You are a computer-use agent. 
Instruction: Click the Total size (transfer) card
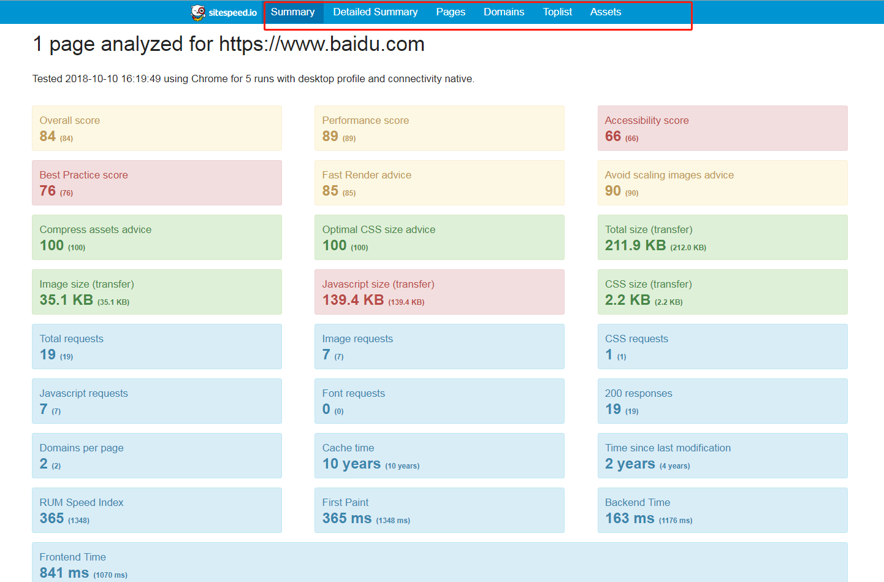click(723, 237)
